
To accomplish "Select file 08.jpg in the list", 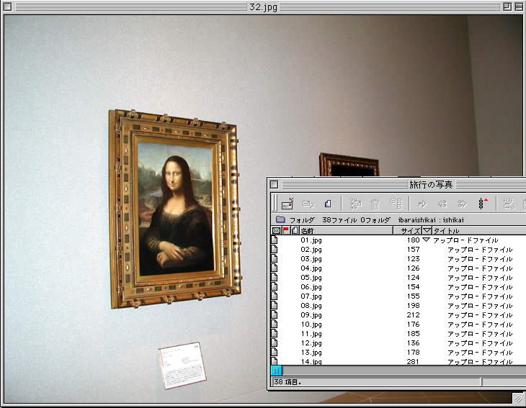I will pos(311,306).
